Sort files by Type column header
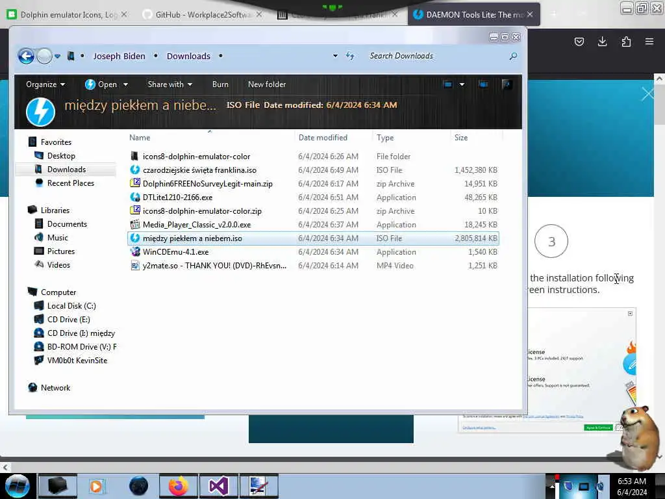The height and width of the screenshot is (499, 665). (x=385, y=138)
